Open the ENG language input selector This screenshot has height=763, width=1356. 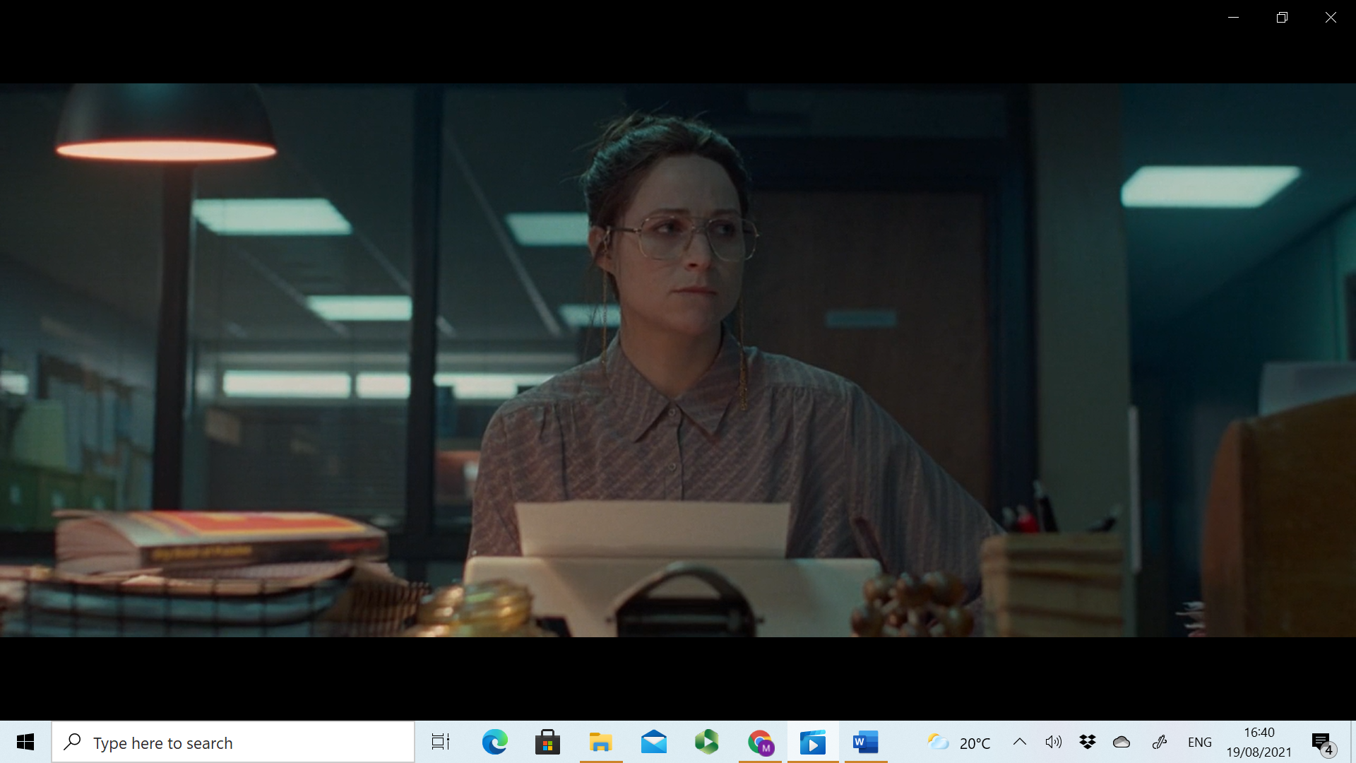pyautogui.click(x=1199, y=742)
